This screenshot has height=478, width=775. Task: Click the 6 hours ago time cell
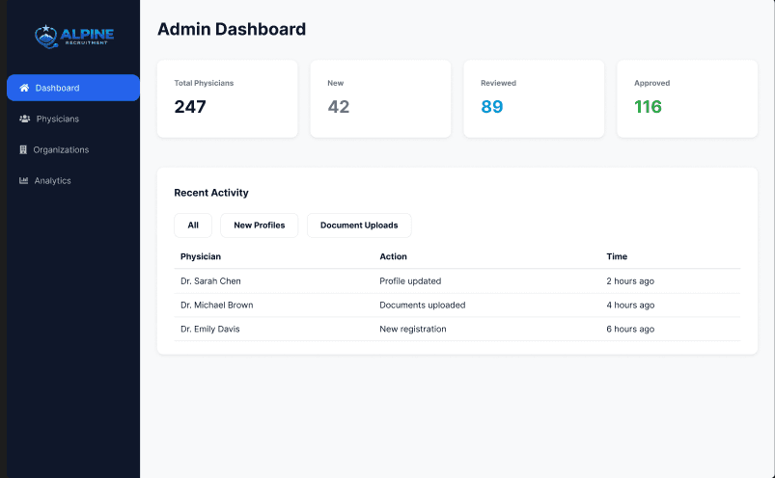point(630,329)
